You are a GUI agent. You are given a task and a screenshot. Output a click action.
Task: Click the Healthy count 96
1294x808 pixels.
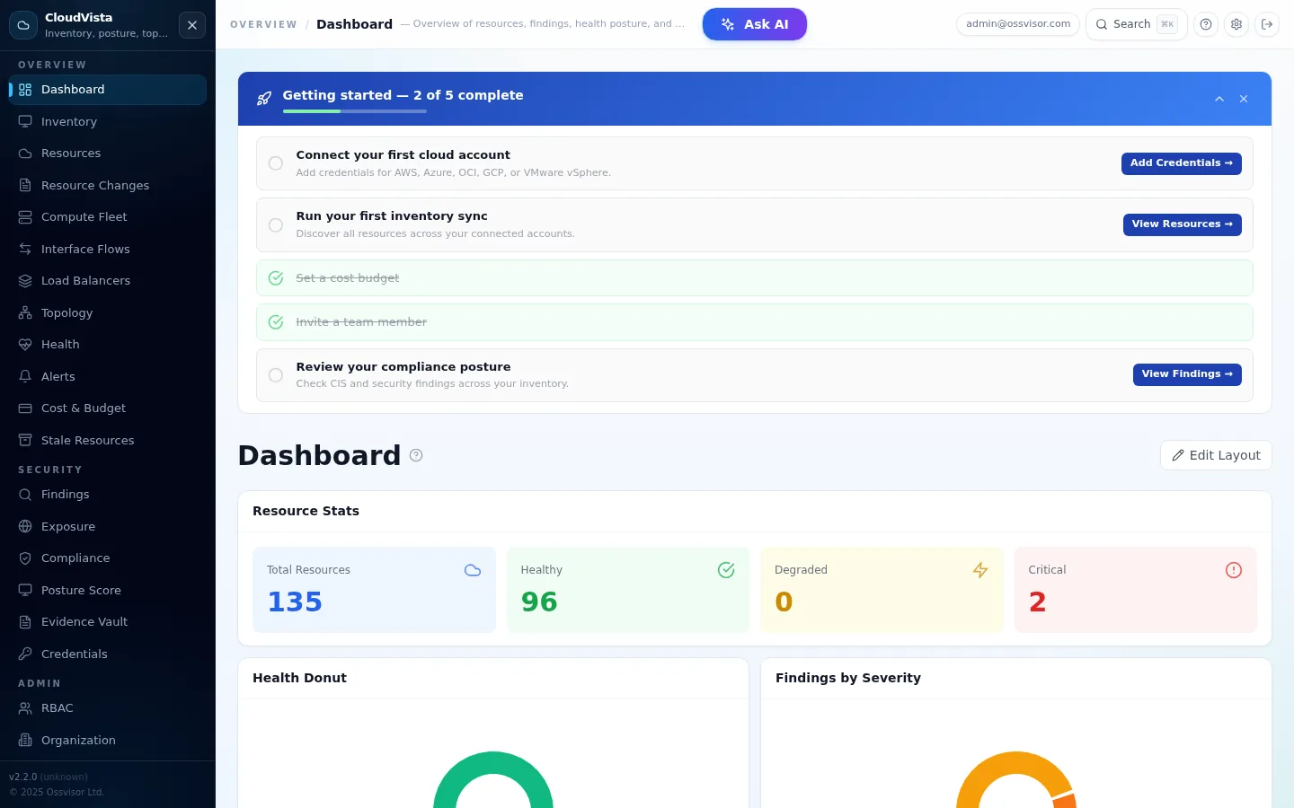coord(539,602)
